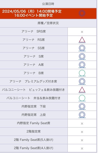Click the × mark for 内野指定 Family Seat席
The height and width of the screenshot is (154, 98).
[82, 123]
